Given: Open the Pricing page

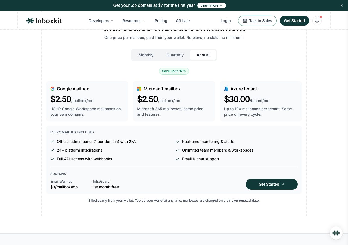Looking at the screenshot, I should (161, 21).
